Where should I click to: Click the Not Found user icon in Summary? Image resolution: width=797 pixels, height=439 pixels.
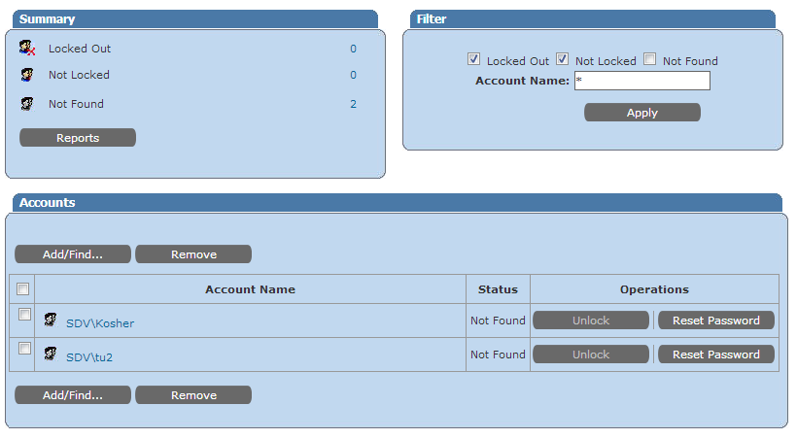[x=27, y=104]
